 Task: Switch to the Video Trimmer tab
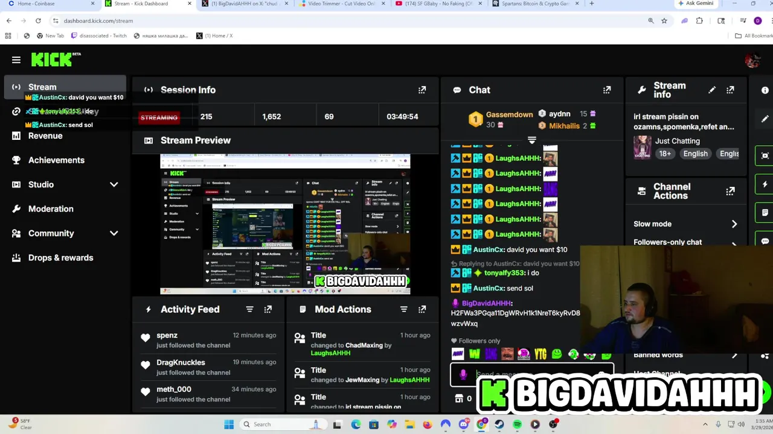point(343,4)
